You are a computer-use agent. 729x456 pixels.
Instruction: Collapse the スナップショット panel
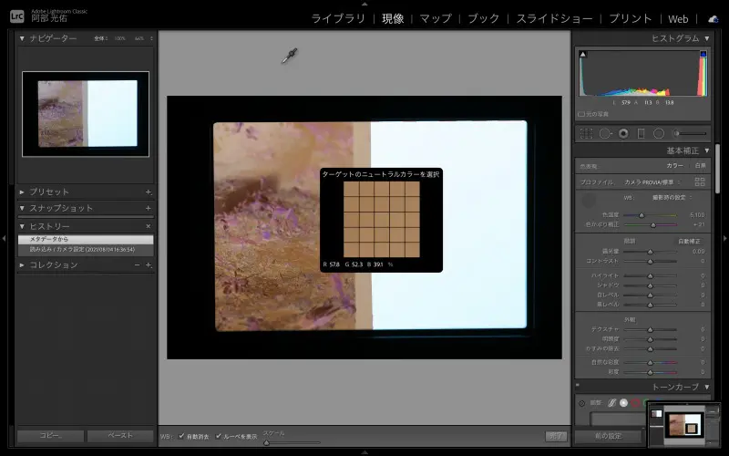click(22, 208)
